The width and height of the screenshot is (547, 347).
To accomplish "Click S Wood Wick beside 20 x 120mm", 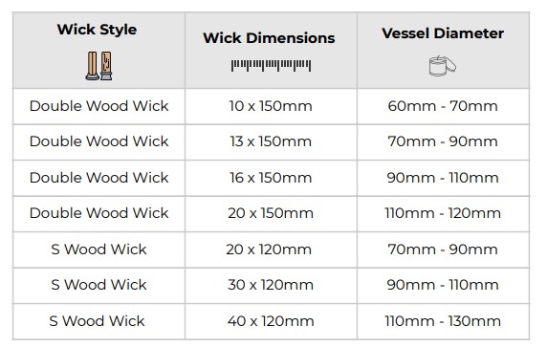I will pyautogui.click(x=99, y=249).
